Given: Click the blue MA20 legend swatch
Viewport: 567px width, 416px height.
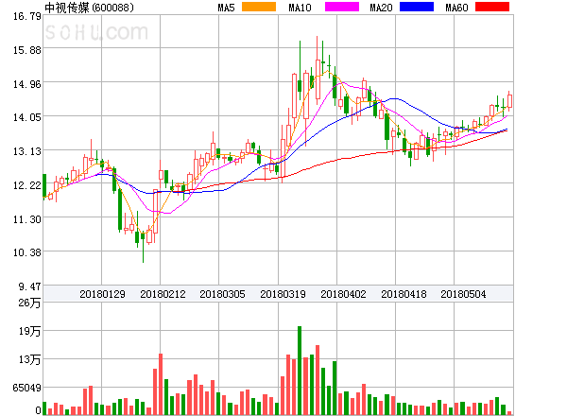Looking at the screenshot, I should pyautogui.click(x=417, y=7).
